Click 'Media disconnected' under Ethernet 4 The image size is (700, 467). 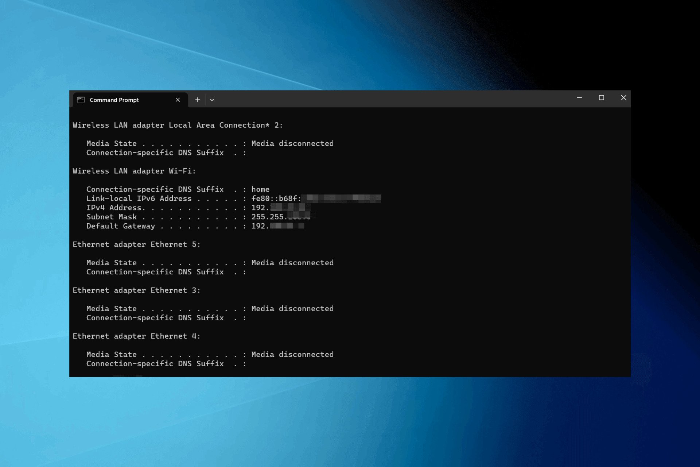(292, 354)
